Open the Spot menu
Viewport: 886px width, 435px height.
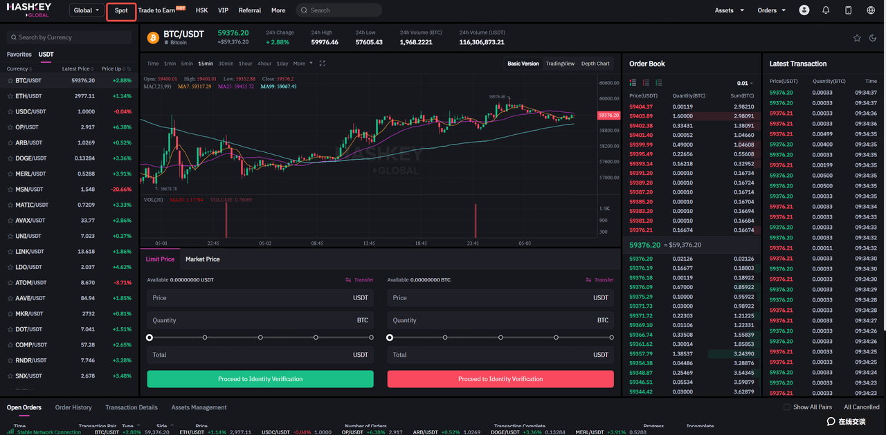(x=121, y=10)
